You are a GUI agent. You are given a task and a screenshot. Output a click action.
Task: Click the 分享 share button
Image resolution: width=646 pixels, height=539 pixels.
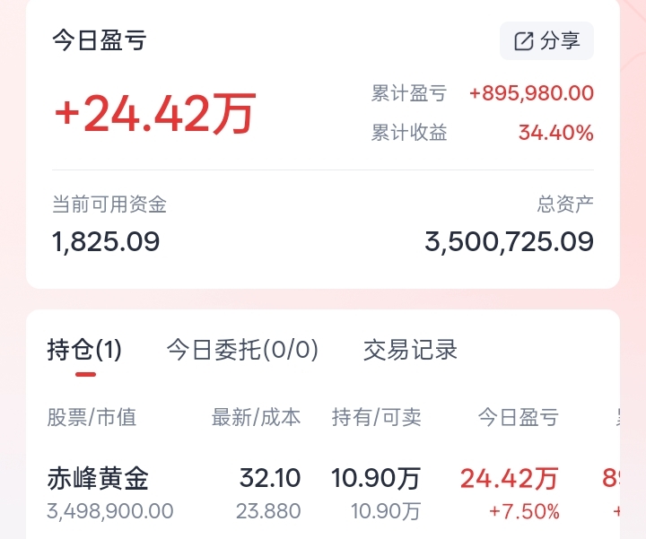[x=546, y=41]
